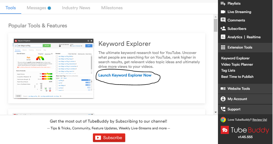Open the Industry News tab
Image resolution: width=273 pixels, height=144 pixels.
[x=76, y=8]
